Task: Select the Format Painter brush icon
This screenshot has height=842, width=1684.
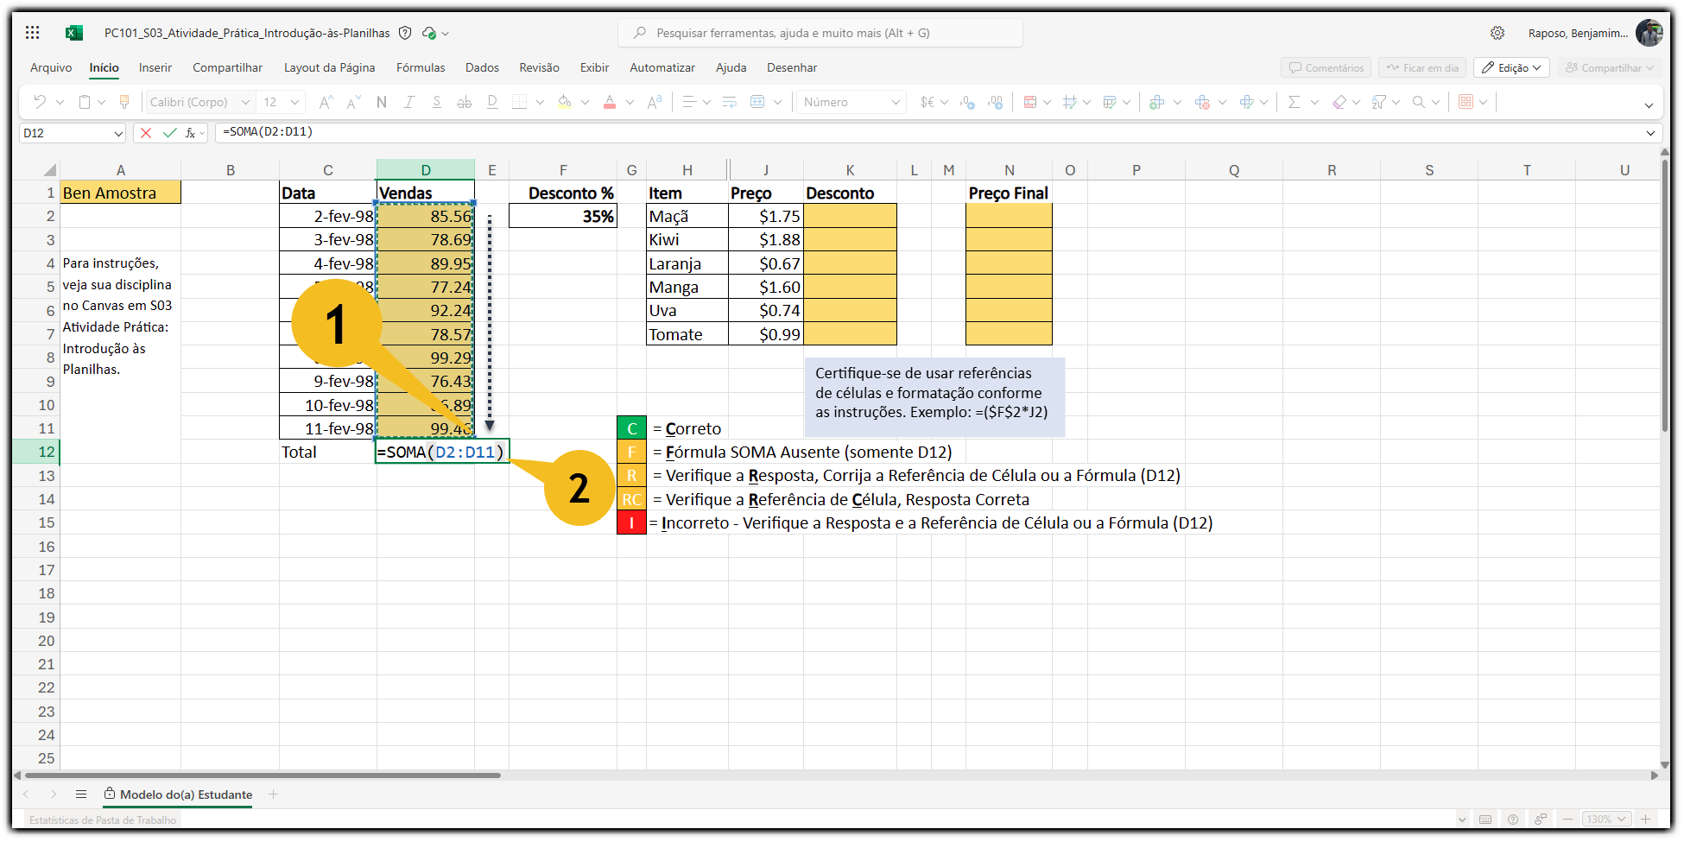Action: tap(124, 102)
